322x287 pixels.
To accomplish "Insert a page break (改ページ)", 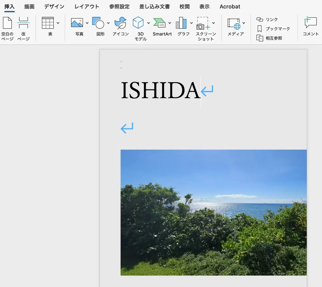I will tap(23, 23).
